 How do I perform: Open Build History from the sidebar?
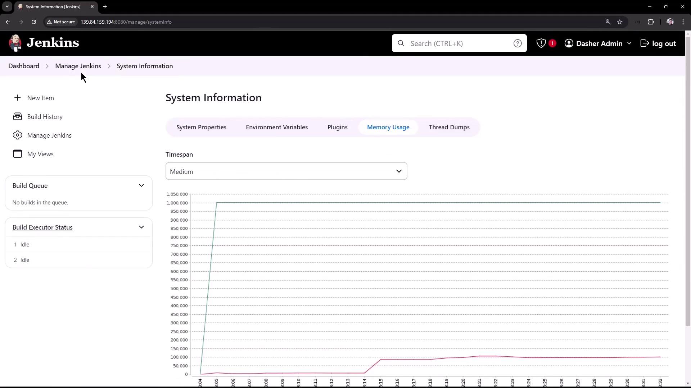45,117
